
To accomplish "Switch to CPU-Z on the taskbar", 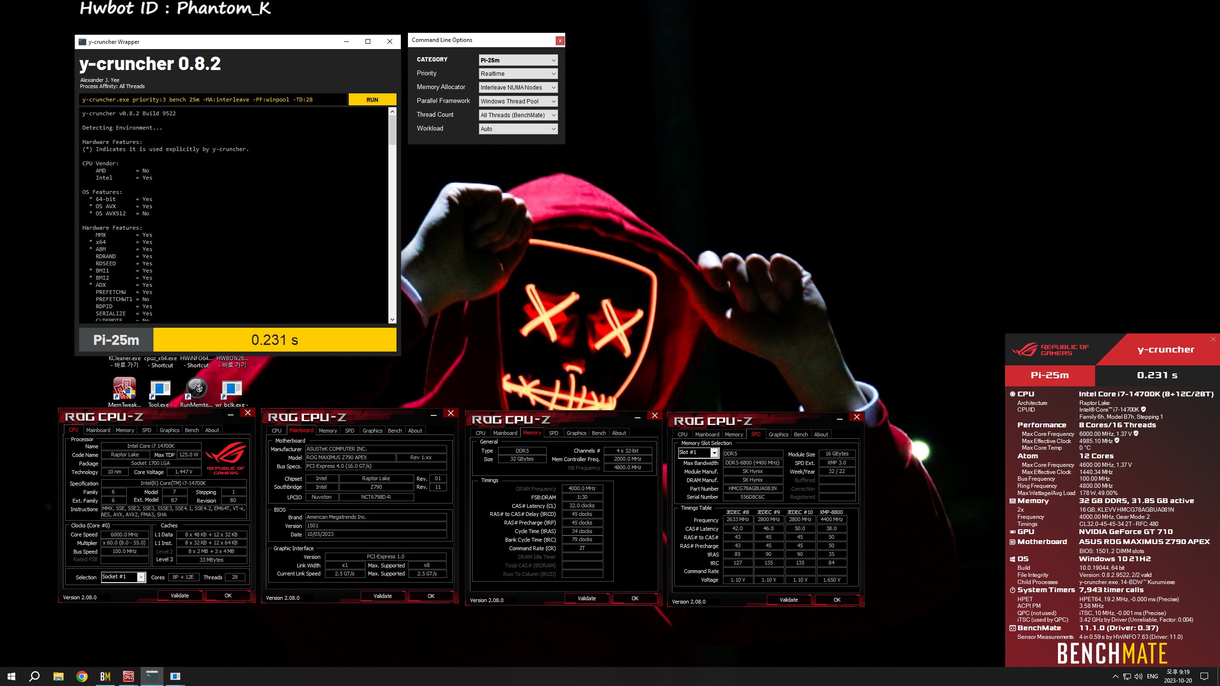I will (129, 676).
